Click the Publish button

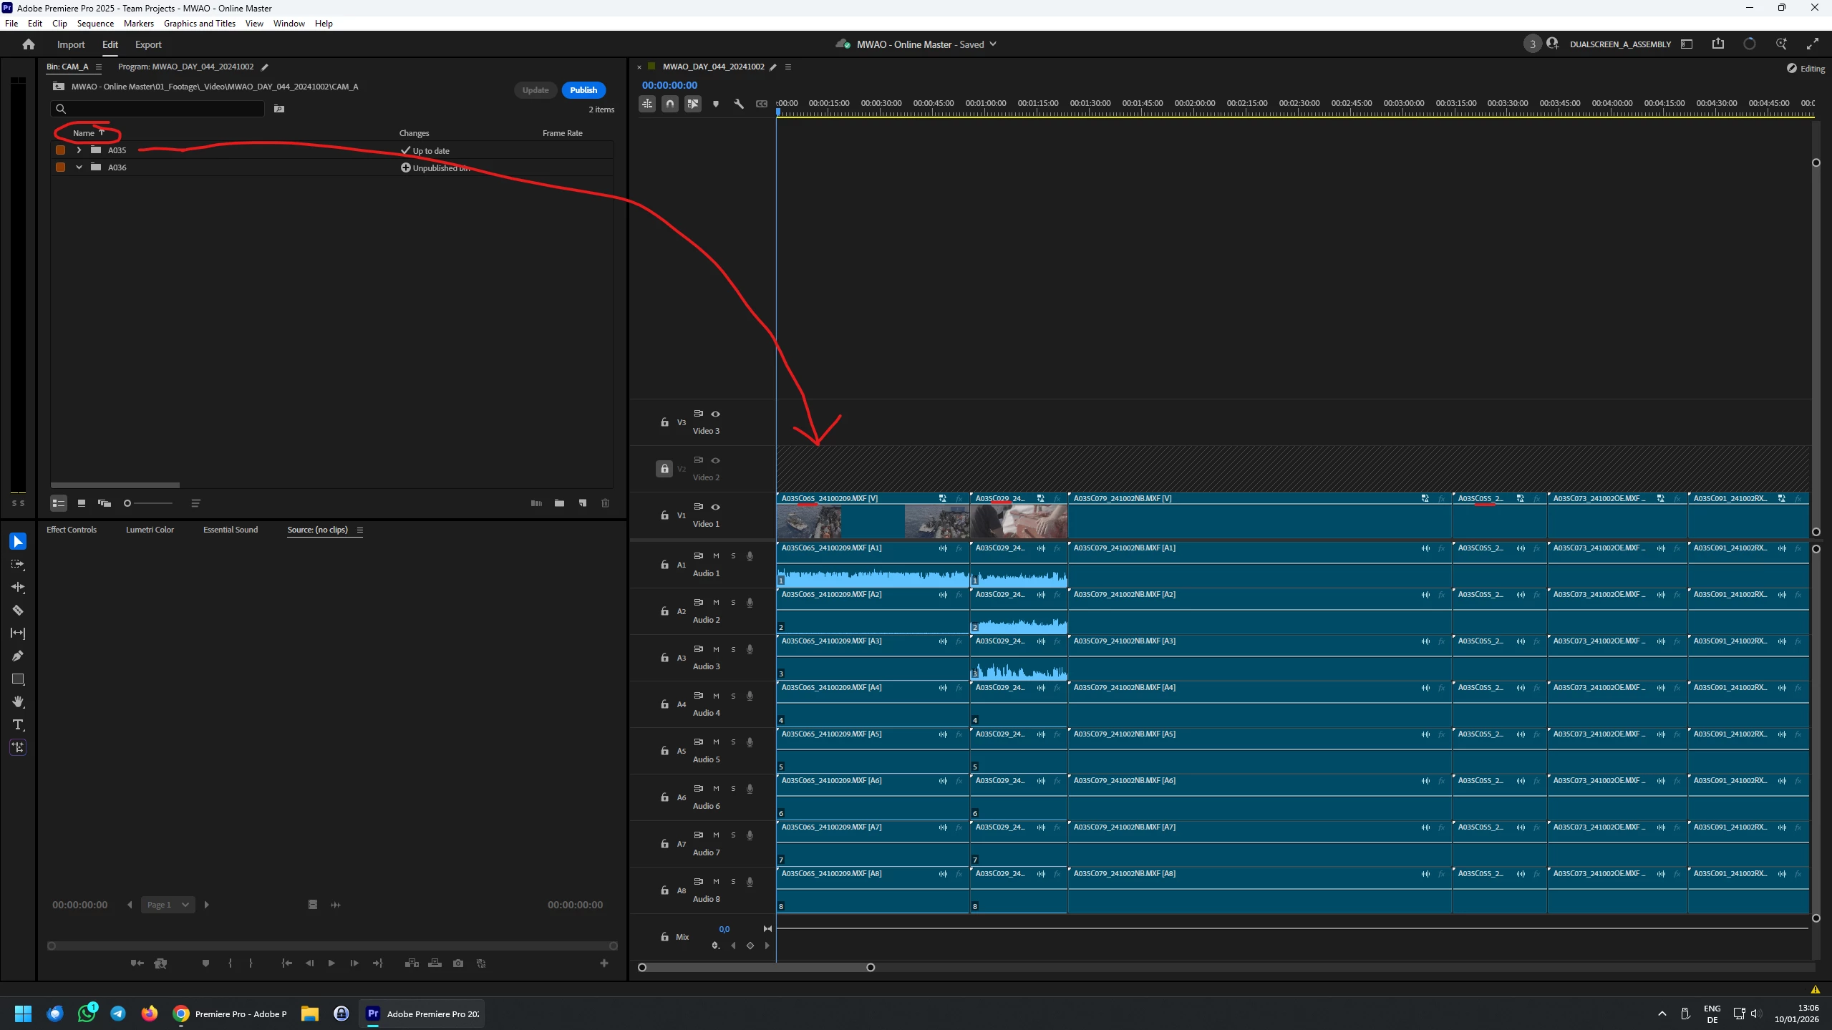583,90
